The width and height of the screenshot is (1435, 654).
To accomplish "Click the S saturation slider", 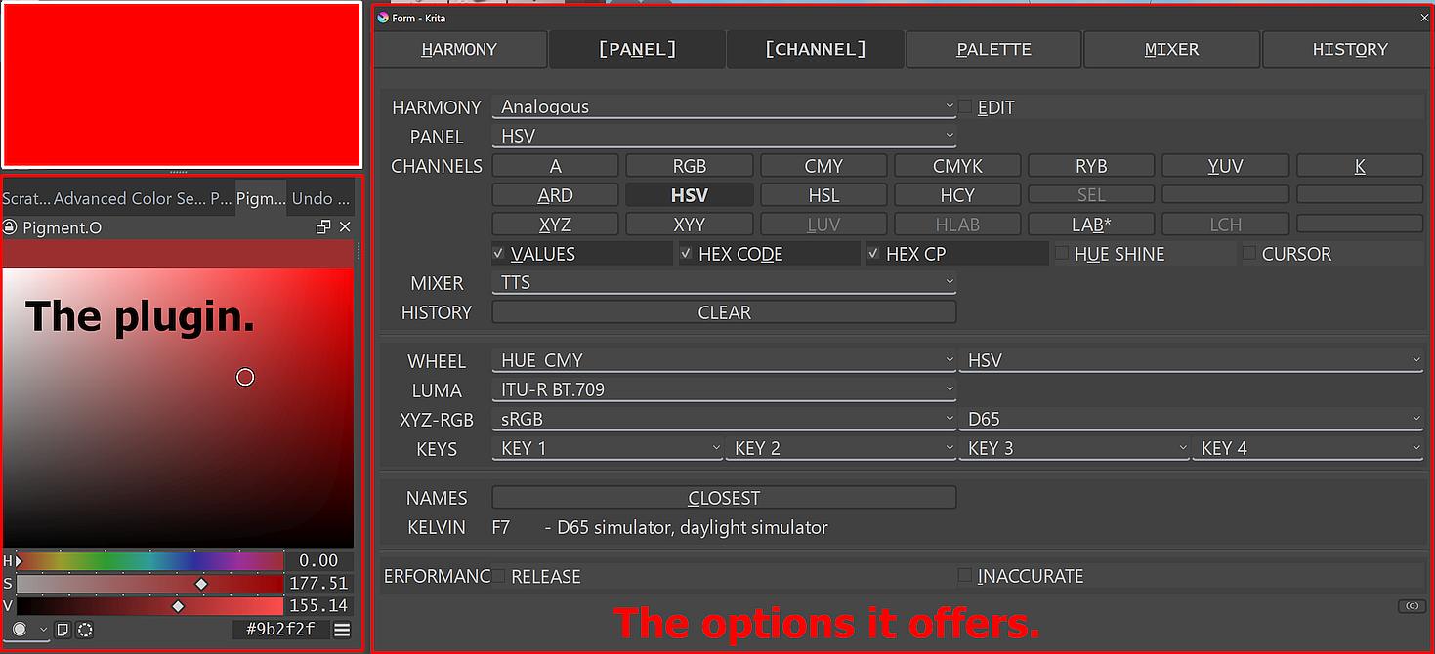I will (x=149, y=584).
